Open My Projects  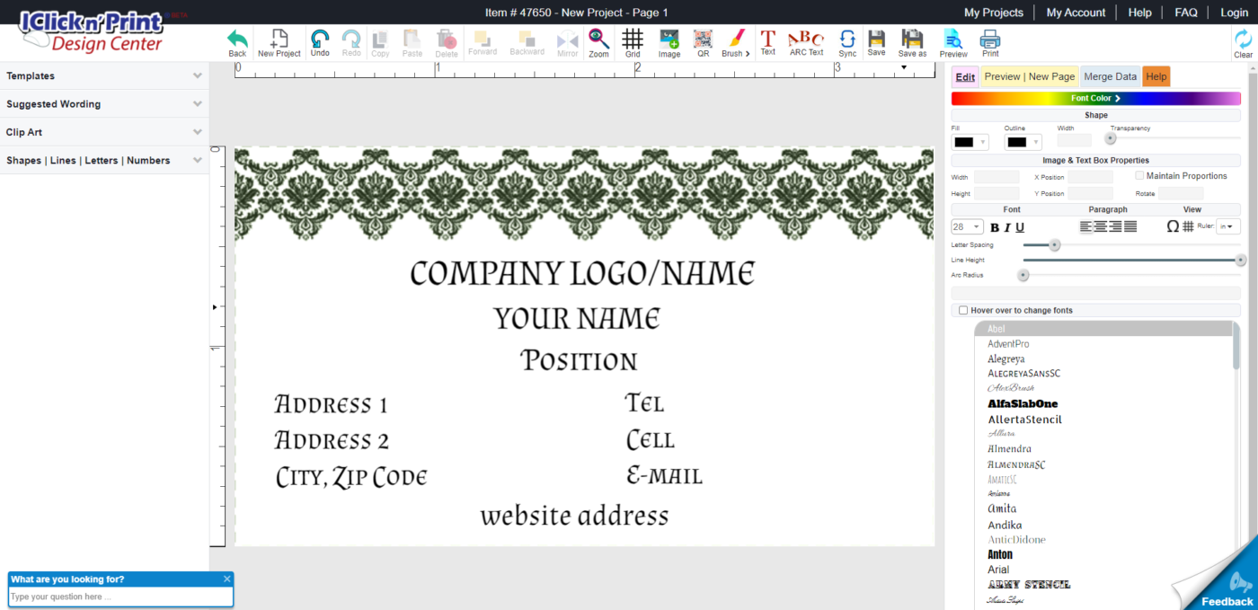(x=994, y=12)
